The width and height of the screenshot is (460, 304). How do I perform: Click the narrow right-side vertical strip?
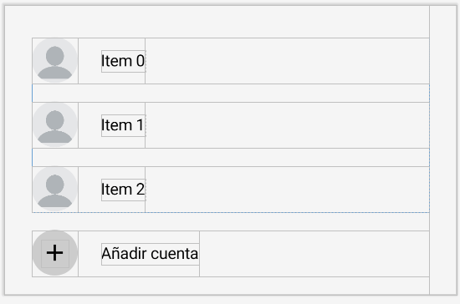coord(443,150)
